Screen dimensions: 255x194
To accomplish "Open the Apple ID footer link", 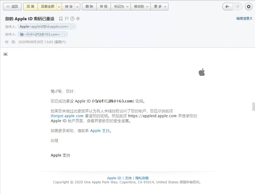I will [x=114, y=178].
